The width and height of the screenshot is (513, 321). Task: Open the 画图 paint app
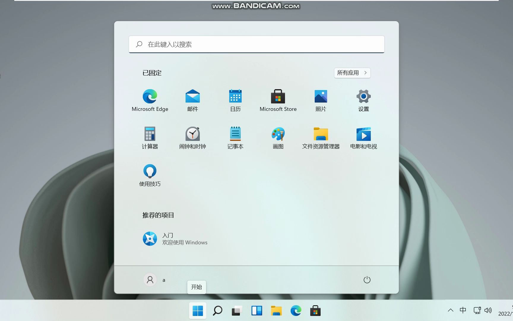pyautogui.click(x=278, y=137)
